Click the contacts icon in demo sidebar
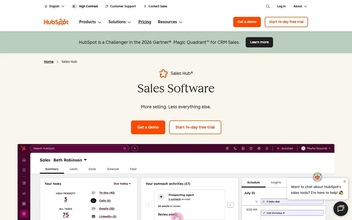Image resolution: width=352 pixels, height=220 pixels. pyautogui.click(x=24, y=183)
